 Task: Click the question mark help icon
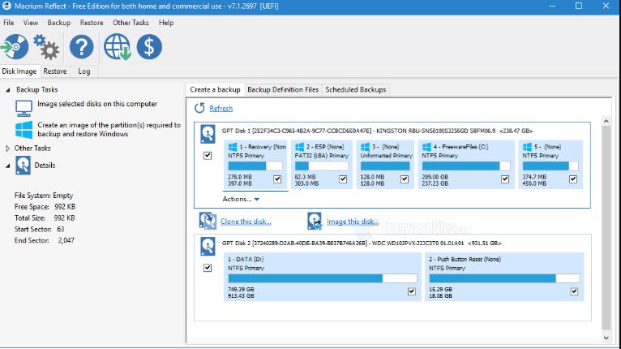coord(81,47)
